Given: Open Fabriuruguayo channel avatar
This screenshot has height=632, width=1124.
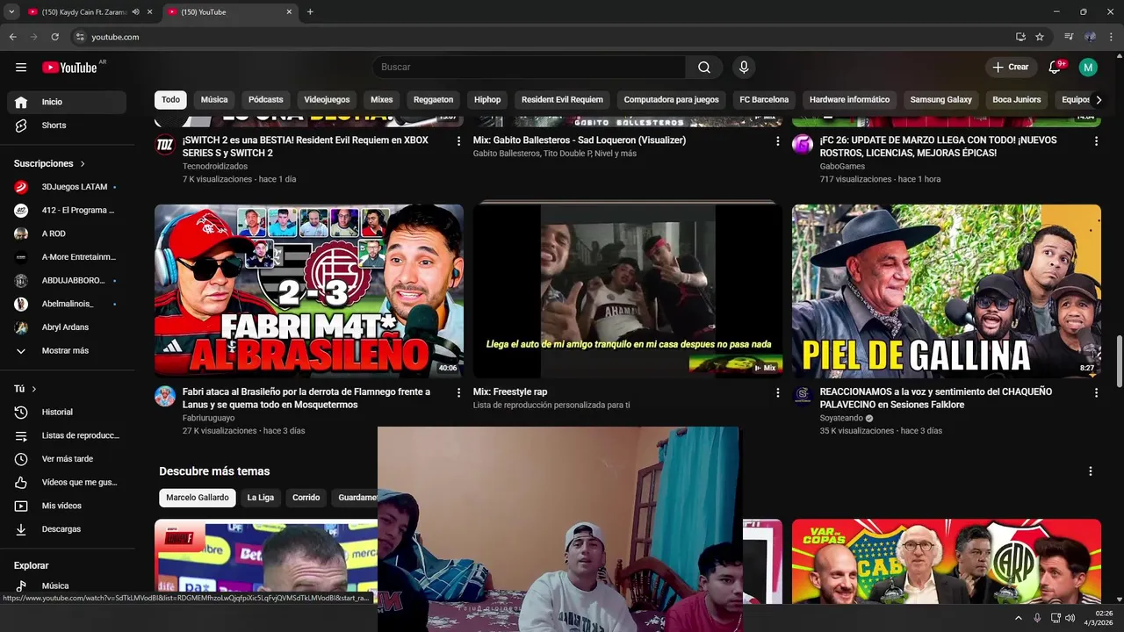Looking at the screenshot, I should pyautogui.click(x=165, y=397).
